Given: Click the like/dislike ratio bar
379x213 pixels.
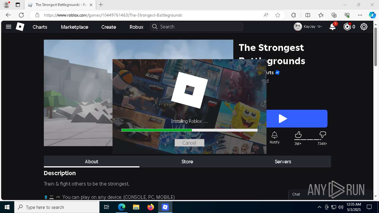Looking at the screenshot, I should point(310,140).
